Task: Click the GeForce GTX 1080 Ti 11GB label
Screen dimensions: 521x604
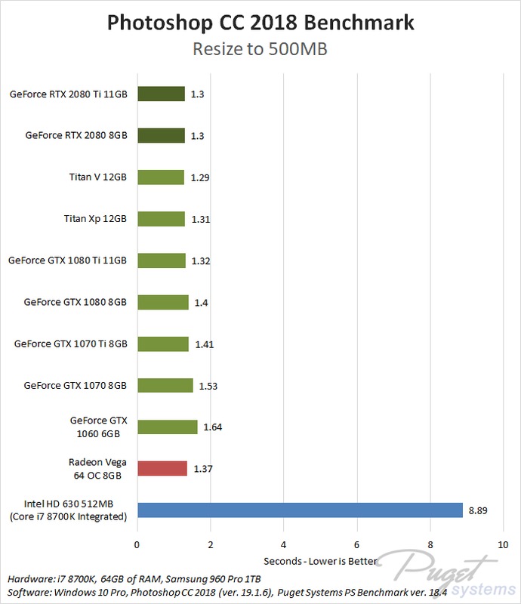Action: (x=68, y=260)
